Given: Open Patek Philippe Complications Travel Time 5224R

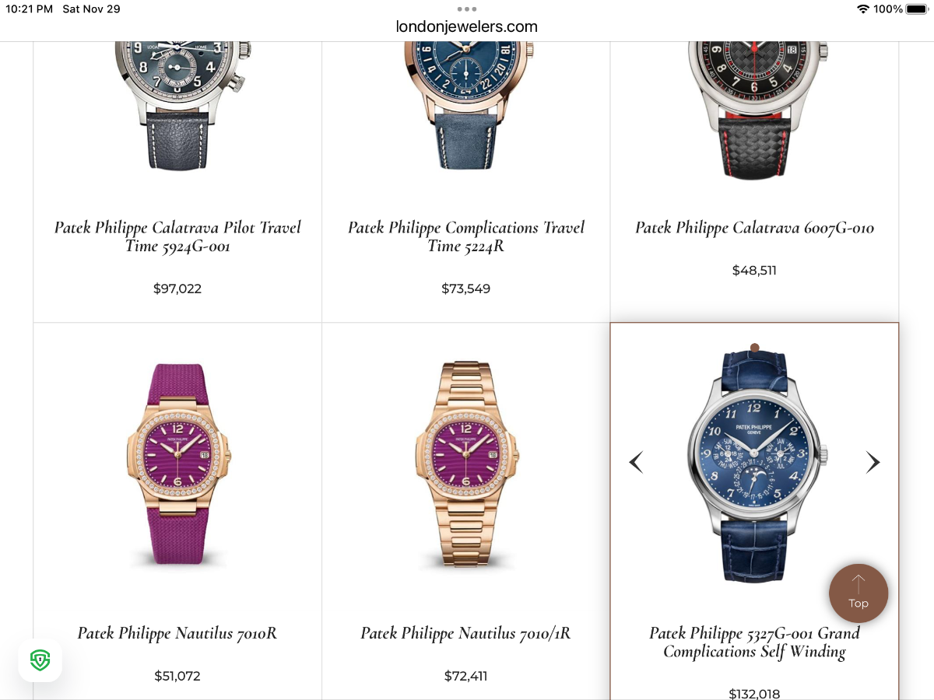Looking at the screenshot, I should [466, 236].
